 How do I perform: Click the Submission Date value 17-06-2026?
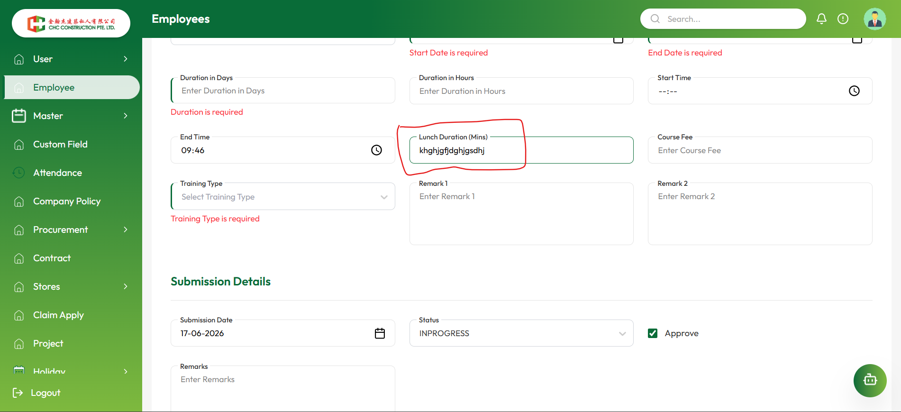[202, 333]
